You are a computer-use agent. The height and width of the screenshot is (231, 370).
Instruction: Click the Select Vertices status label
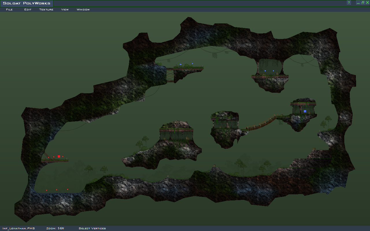tap(92, 228)
